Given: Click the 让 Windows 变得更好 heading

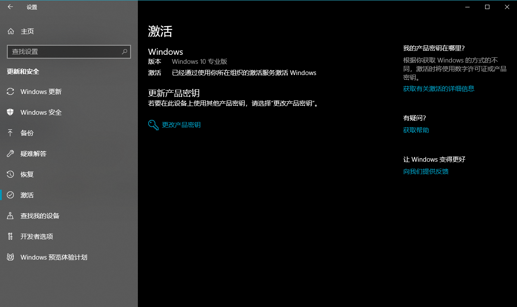Looking at the screenshot, I should (x=434, y=160).
